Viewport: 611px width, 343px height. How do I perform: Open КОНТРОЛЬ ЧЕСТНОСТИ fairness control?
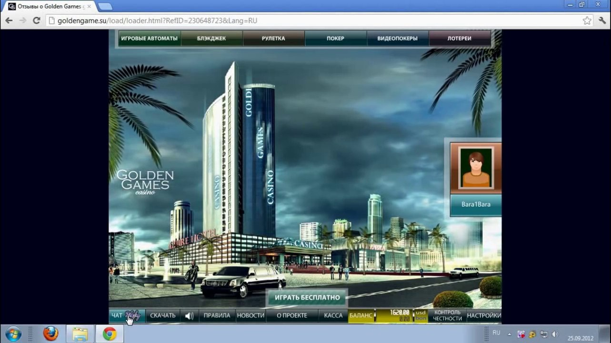point(448,315)
